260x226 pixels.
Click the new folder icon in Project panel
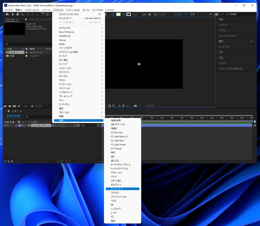coord(10,106)
